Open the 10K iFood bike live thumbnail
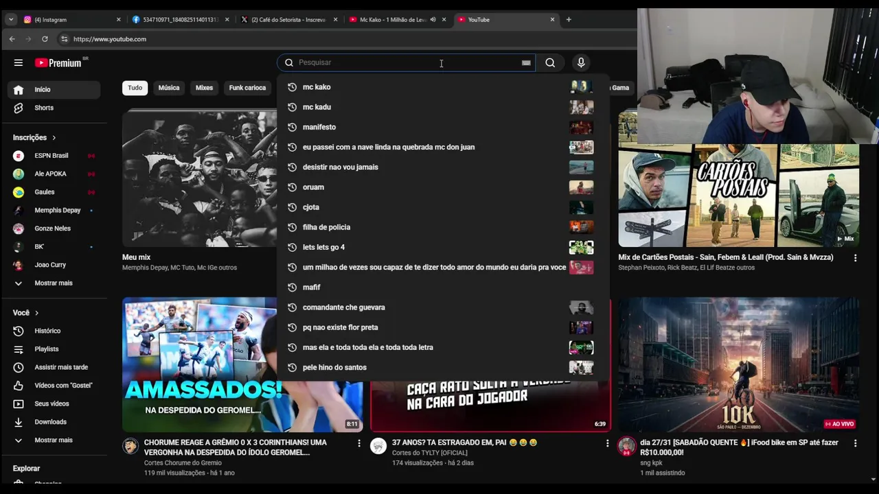 click(x=738, y=364)
